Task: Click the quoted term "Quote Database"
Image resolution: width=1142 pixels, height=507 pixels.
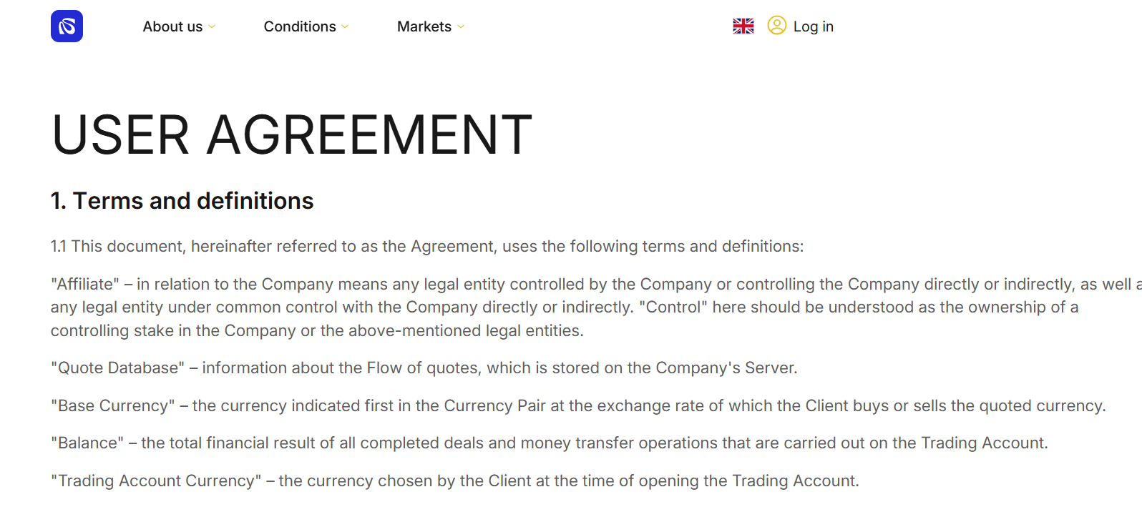Action: click(x=117, y=368)
